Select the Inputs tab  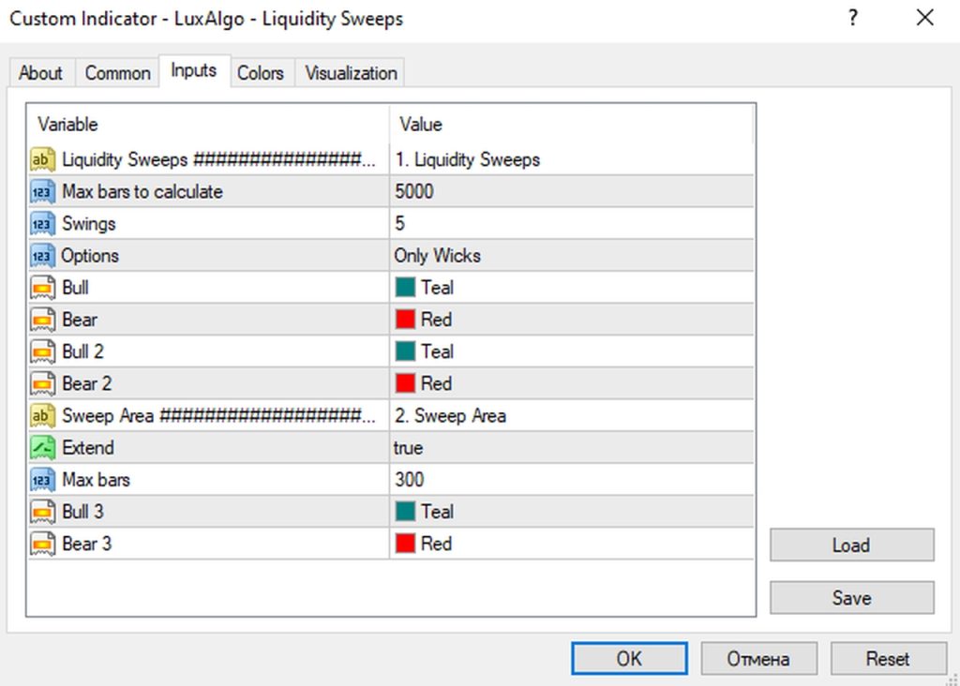click(x=194, y=71)
